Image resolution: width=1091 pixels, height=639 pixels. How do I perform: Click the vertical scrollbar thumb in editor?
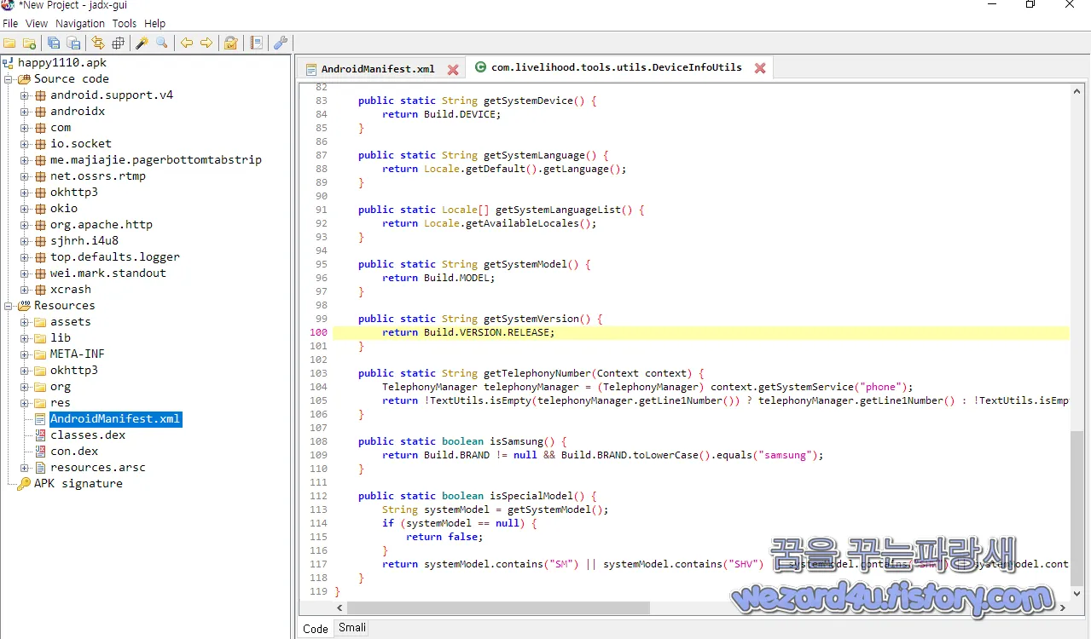click(x=1077, y=507)
